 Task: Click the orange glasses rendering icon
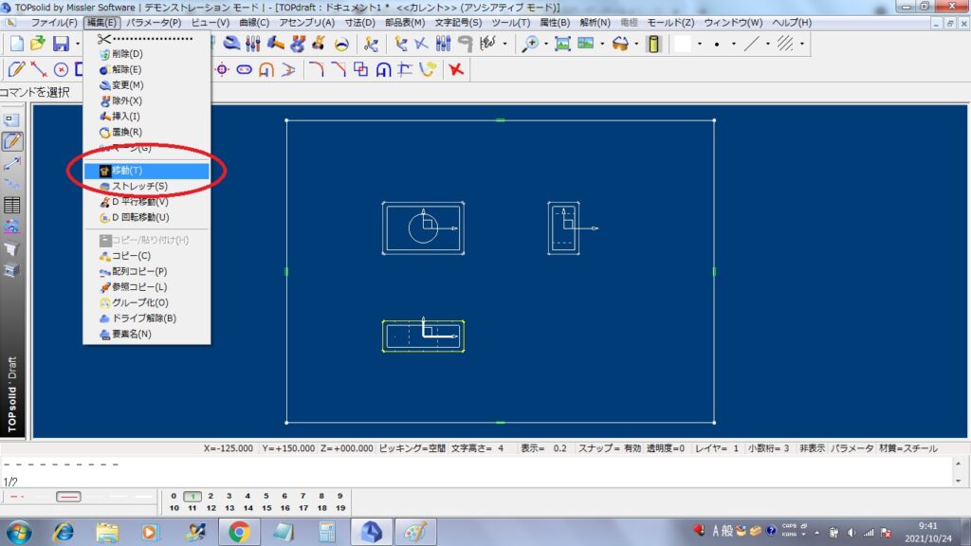pos(620,44)
